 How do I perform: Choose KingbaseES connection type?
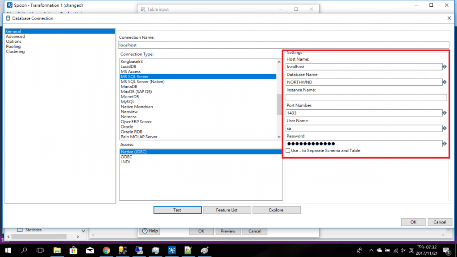[x=132, y=62]
